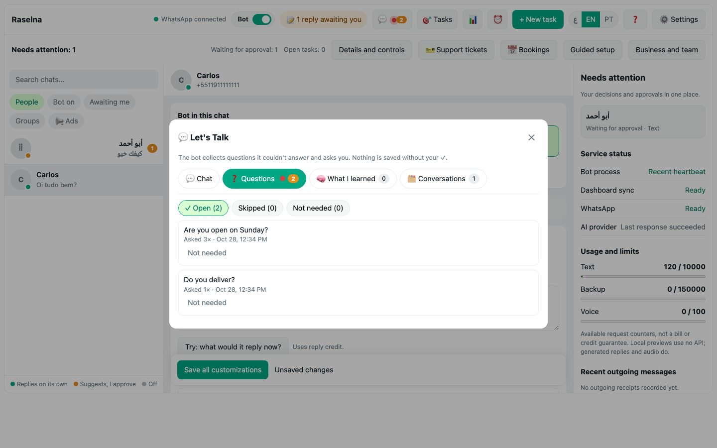This screenshot has height=448, width=717.
Task: Open the 1 reply awaiting you notice
Action: (324, 19)
